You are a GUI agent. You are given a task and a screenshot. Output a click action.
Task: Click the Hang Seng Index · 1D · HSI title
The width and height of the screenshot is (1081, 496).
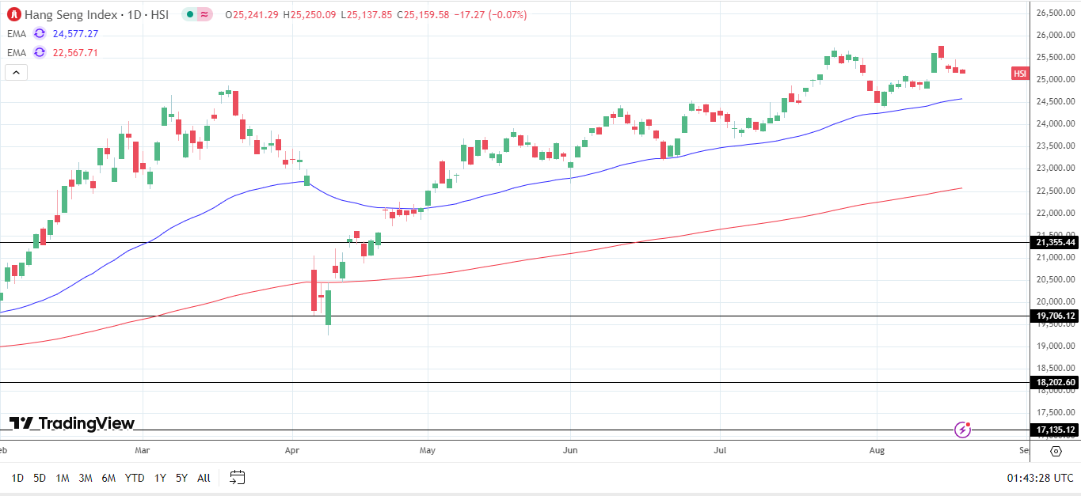97,14
